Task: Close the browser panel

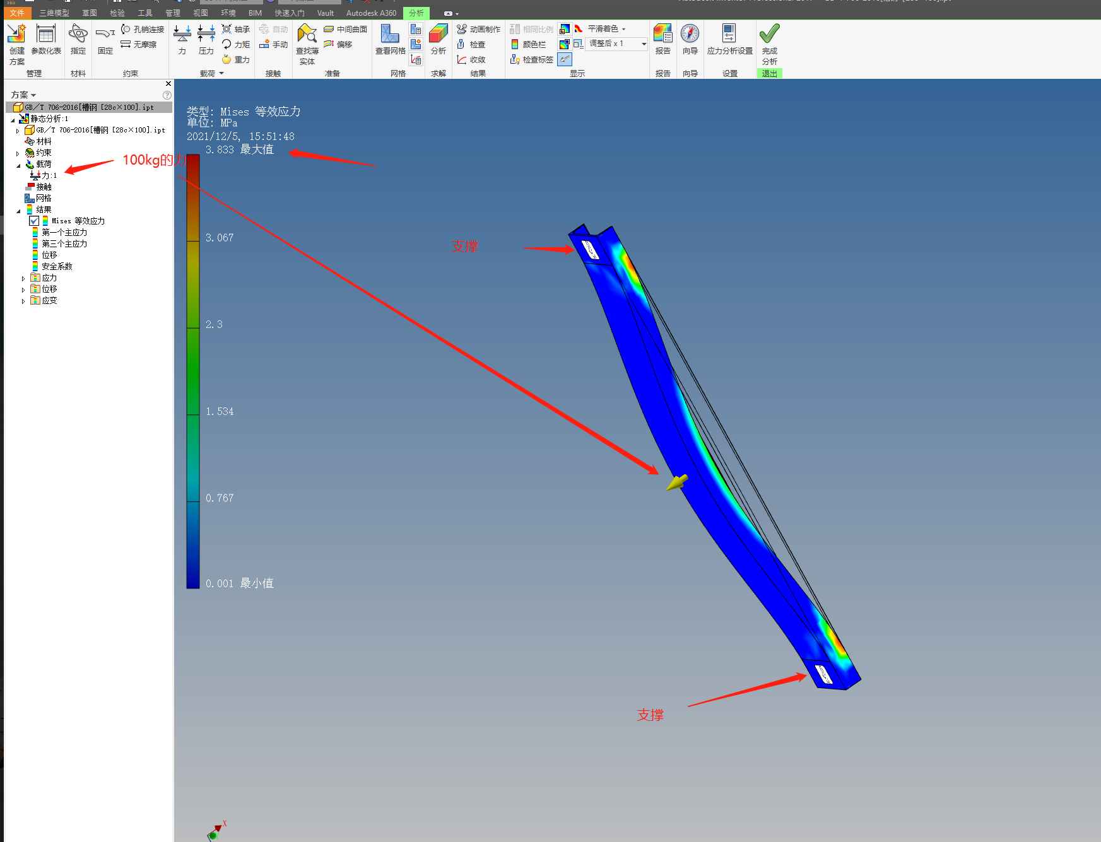Action: [168, 83]
